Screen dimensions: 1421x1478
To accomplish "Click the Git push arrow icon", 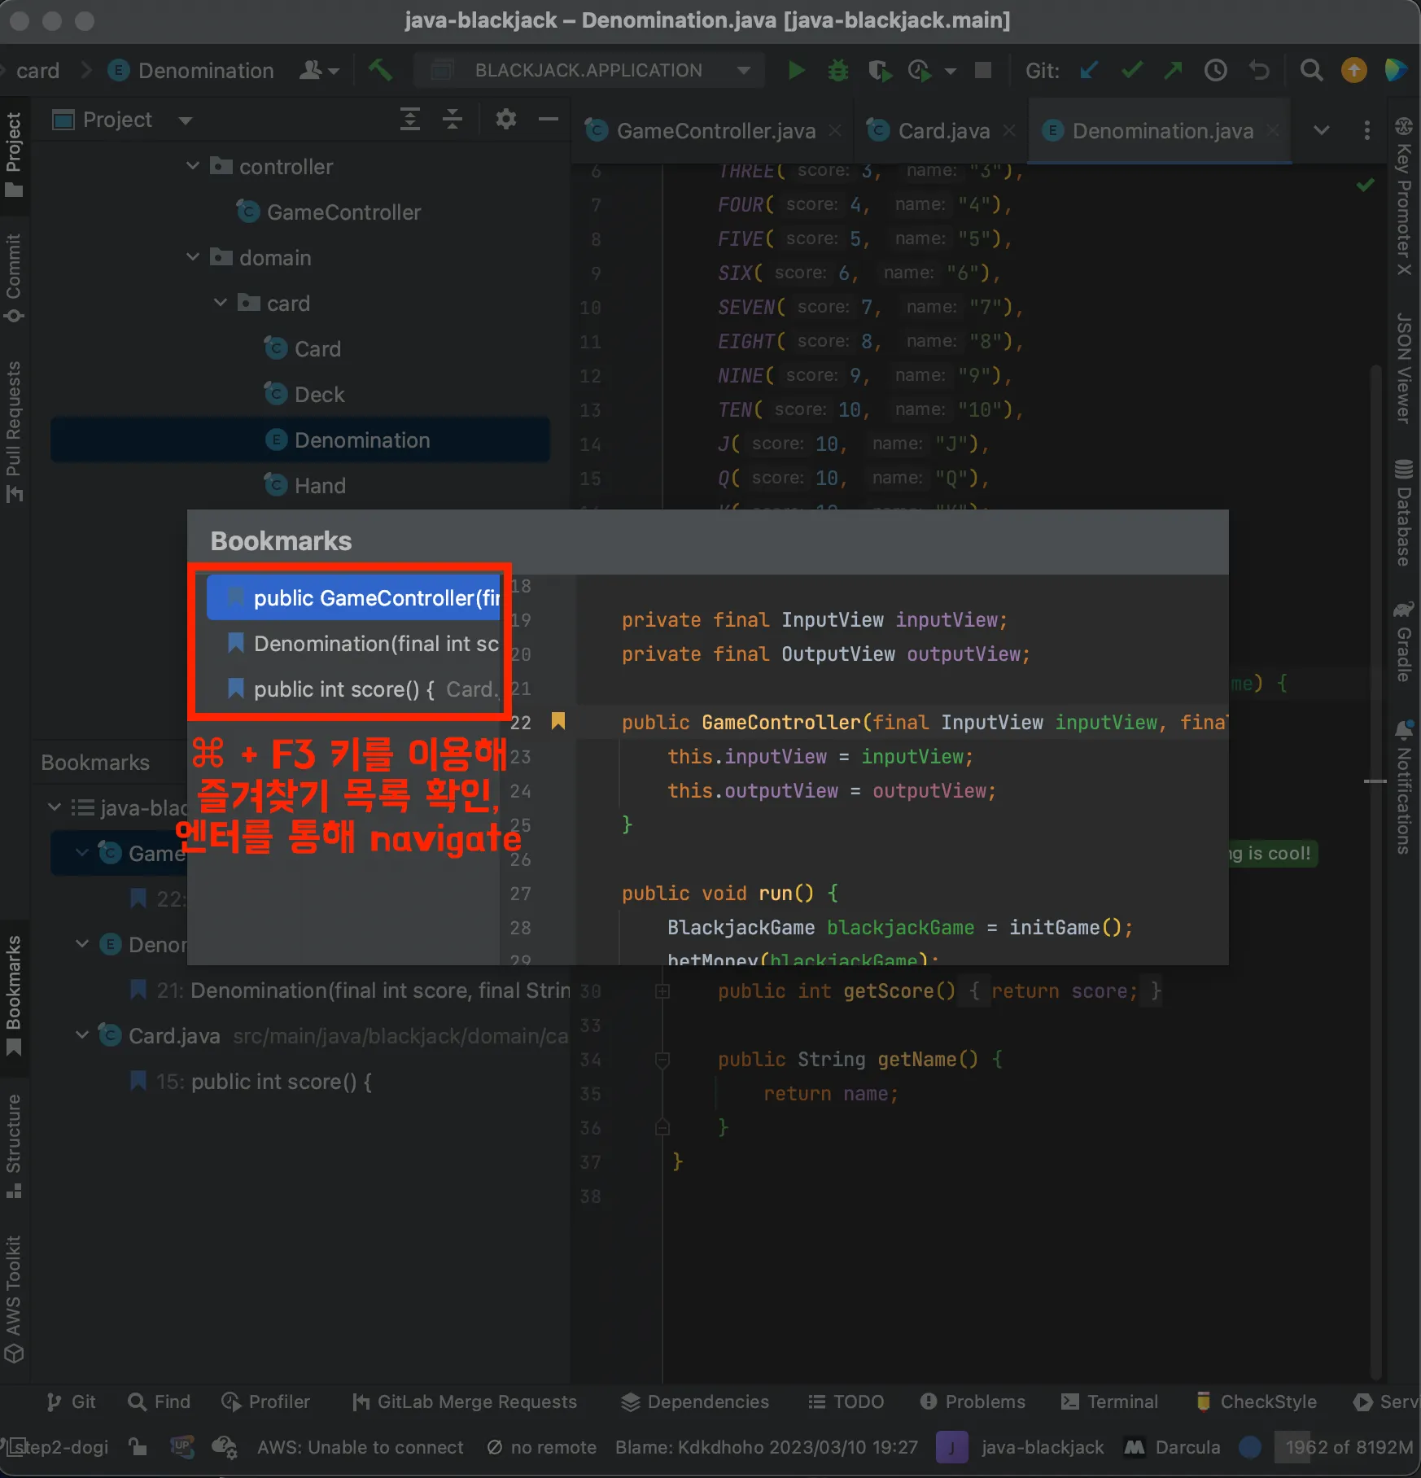I will point(1173,71).
